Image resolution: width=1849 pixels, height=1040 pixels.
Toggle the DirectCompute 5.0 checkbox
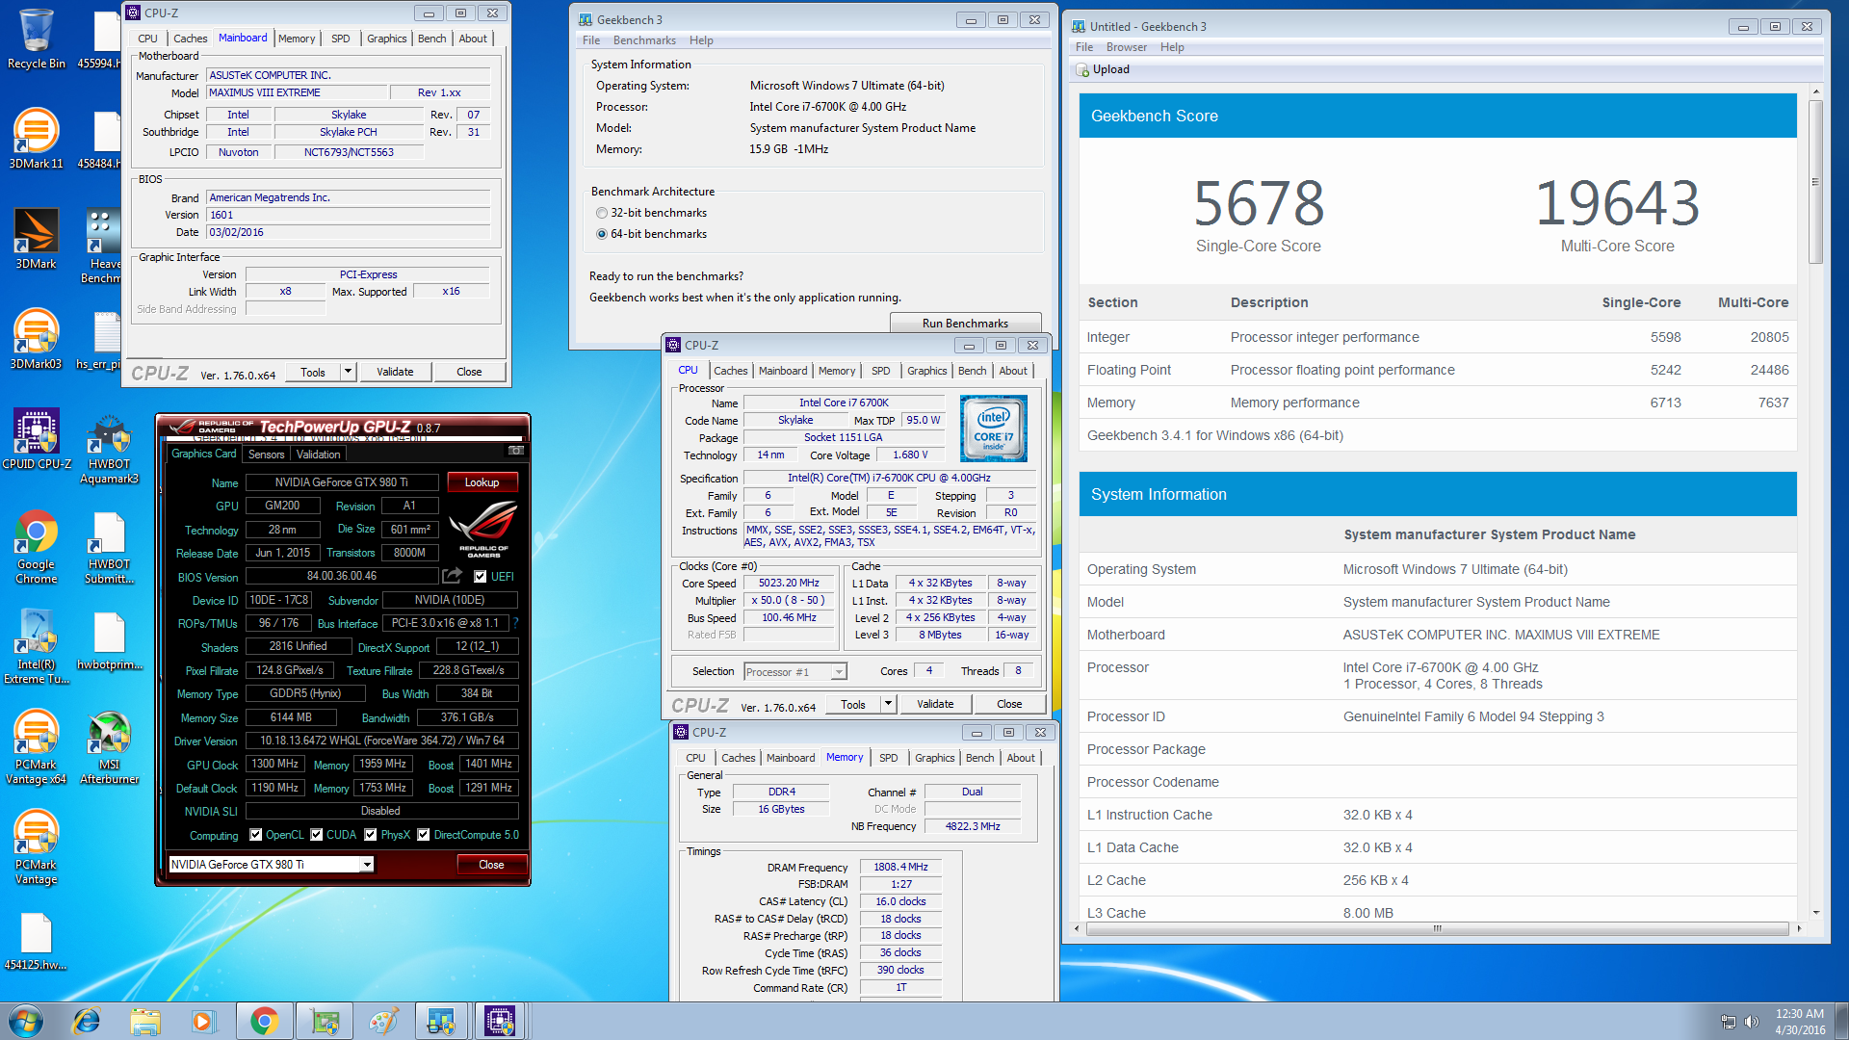[x=423, y=835]
